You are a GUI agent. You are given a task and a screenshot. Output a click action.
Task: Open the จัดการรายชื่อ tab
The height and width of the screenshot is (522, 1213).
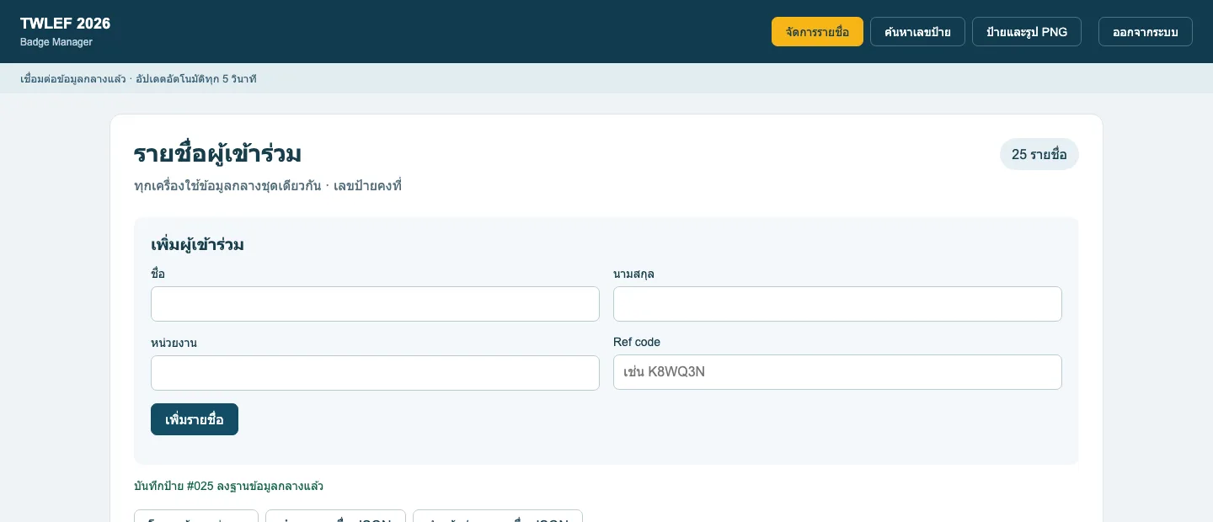point(817,32)
